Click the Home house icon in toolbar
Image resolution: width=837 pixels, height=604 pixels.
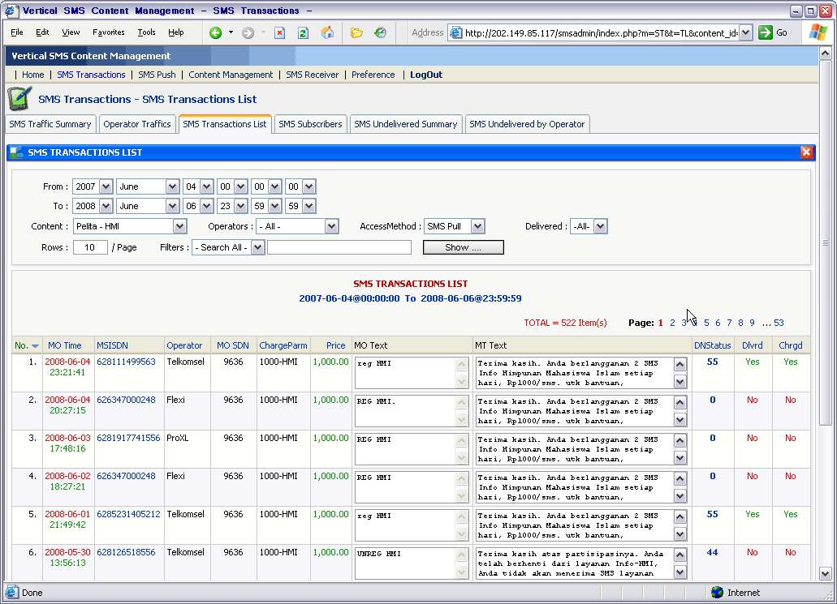pyautogui.click(x=327, y=33)
